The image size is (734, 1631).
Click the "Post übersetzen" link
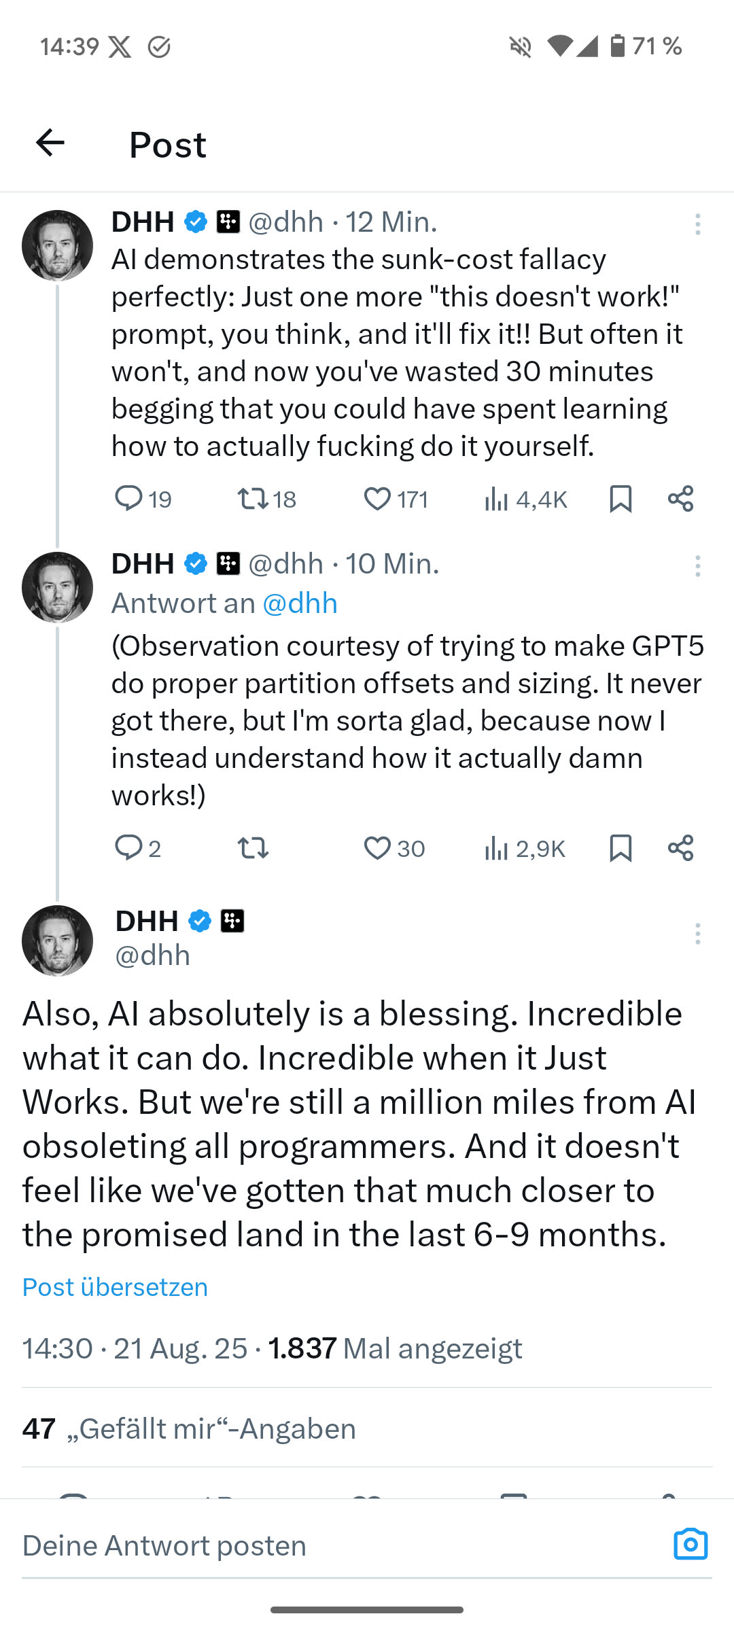(115, 1287)
